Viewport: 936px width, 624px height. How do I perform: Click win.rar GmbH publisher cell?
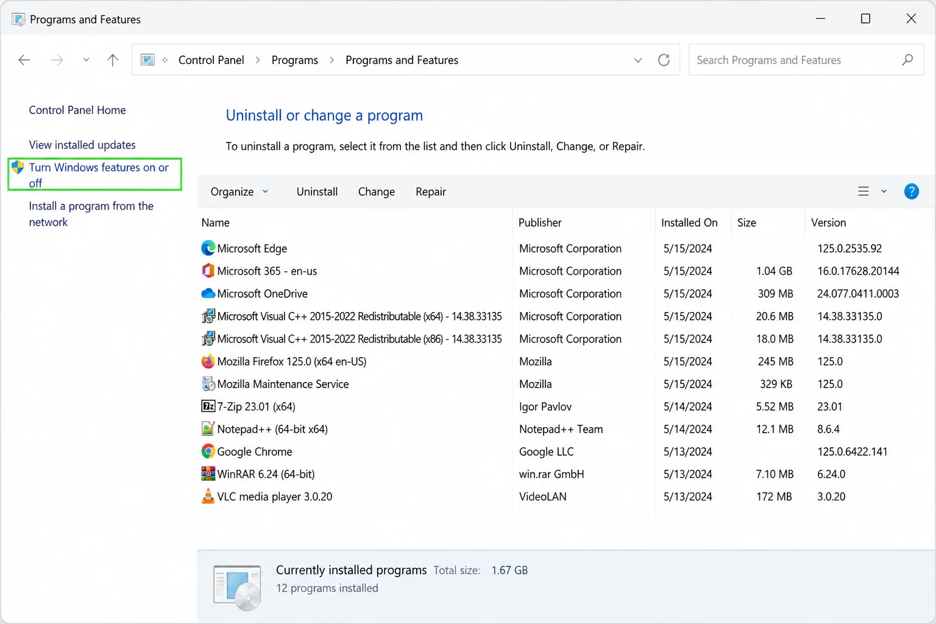point(551,473)
